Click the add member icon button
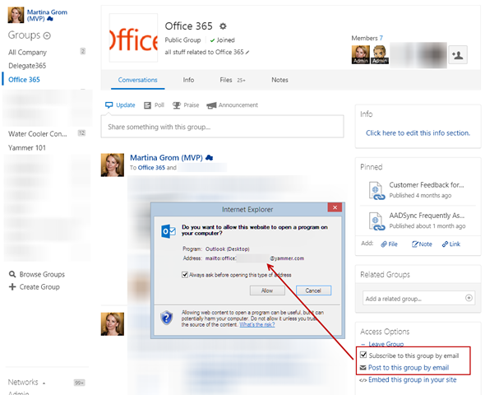The image size is (485, 395). pos(458,55)
